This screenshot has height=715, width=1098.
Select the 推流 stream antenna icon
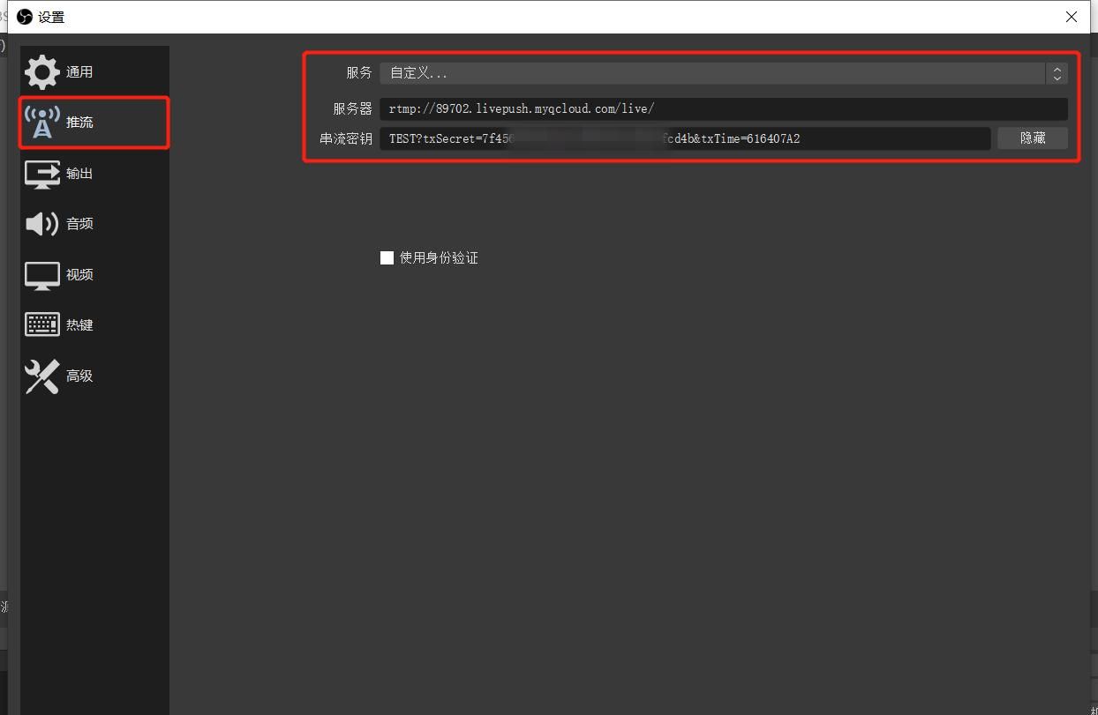tap(42, 123)
